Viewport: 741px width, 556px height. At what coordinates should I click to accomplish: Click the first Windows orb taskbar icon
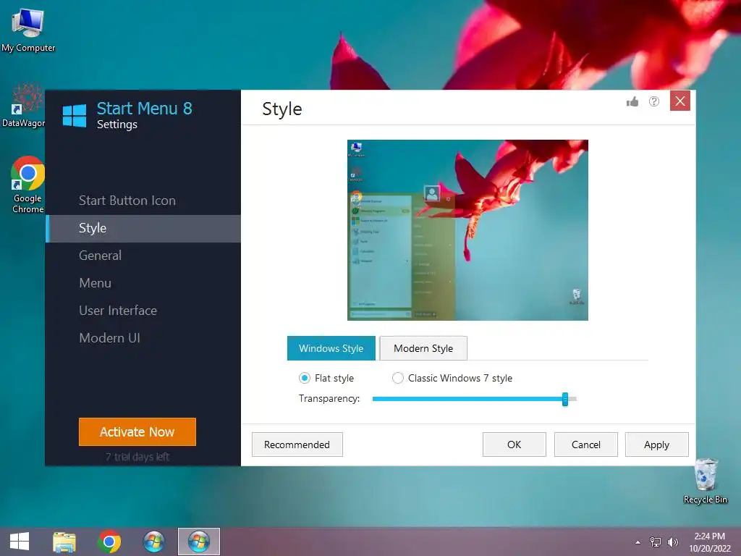pyautogui.click(x=154, y=542)
